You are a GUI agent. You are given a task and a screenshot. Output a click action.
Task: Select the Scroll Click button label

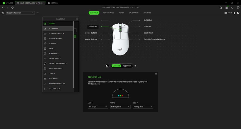point(93,27)
